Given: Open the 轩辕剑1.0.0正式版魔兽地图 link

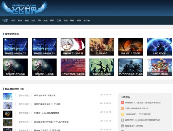Looking at the screenshot, I should (47, 113).
